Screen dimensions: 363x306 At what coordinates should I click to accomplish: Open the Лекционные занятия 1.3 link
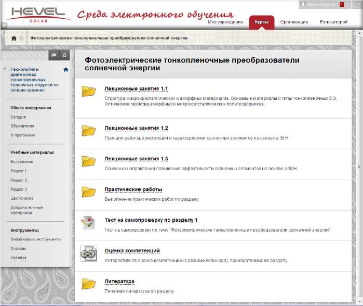[136, 159]
